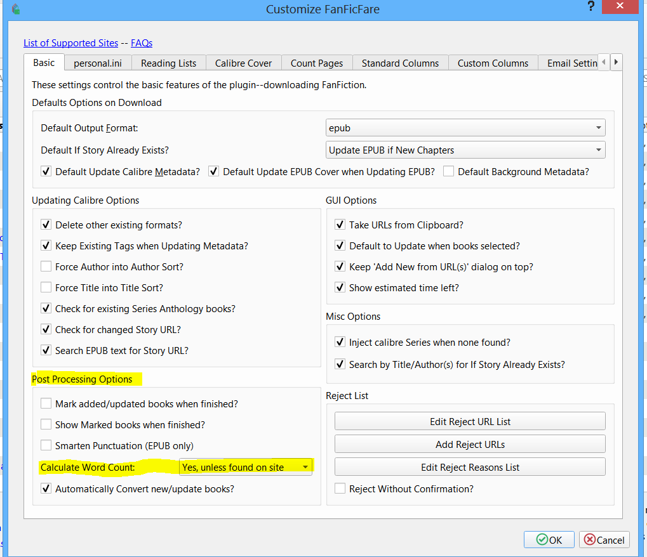This screenshot has width=647, height=557.
Task: Click the Cancel button
Action: (604, 540)
